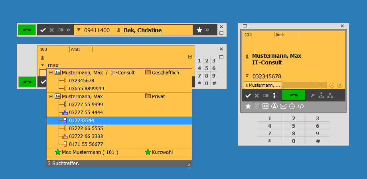
Task: Click the envelope mail icon in right phone window
Action: point(283,106)
